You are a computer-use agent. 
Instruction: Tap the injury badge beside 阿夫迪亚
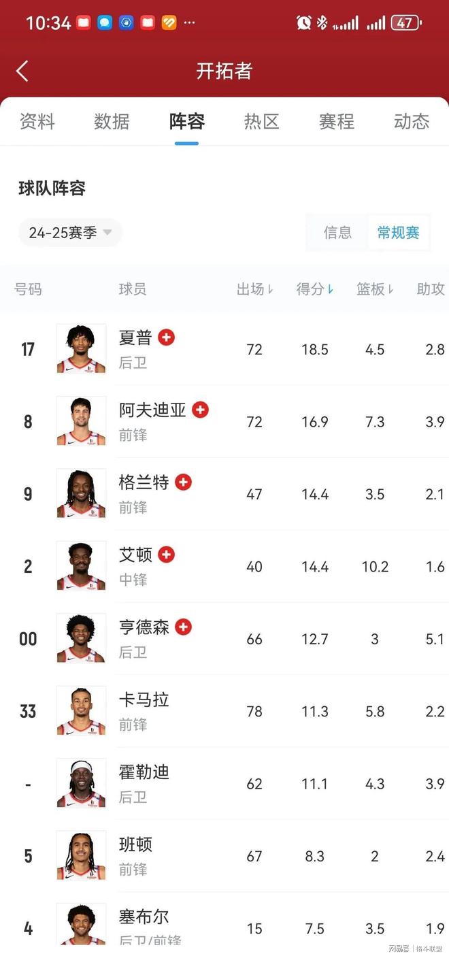pos(200,410)
